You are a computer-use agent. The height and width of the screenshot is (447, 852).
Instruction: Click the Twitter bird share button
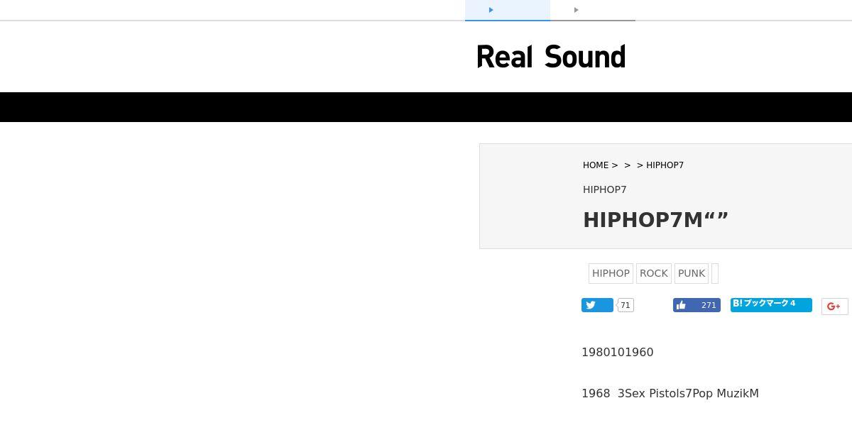tap(597, 305)
